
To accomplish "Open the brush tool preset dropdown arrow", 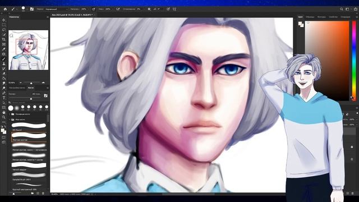I will pyautogui.click(x=17, y=9).
